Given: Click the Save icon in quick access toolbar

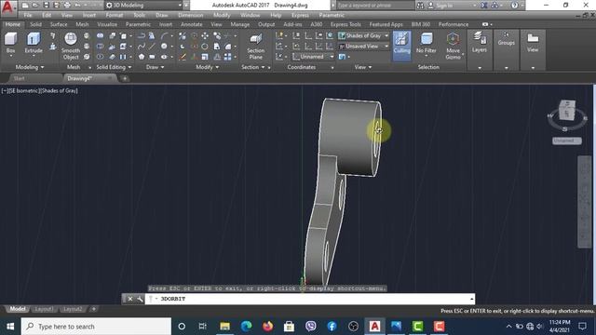Looking at the screenshot, I should 46,6.
